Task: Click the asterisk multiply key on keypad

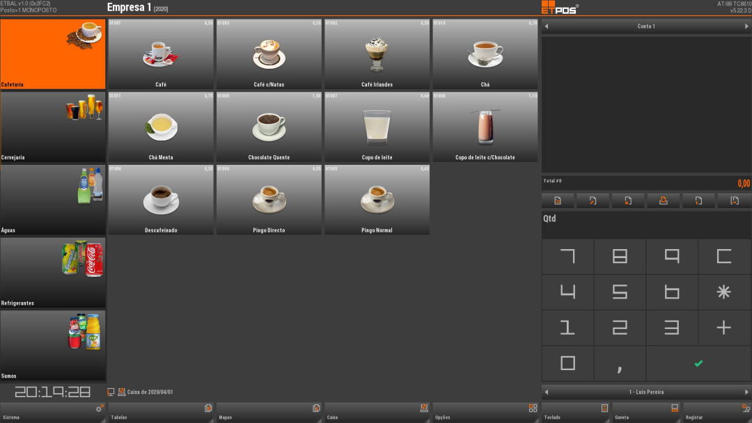Action: (x=723, y=292)
